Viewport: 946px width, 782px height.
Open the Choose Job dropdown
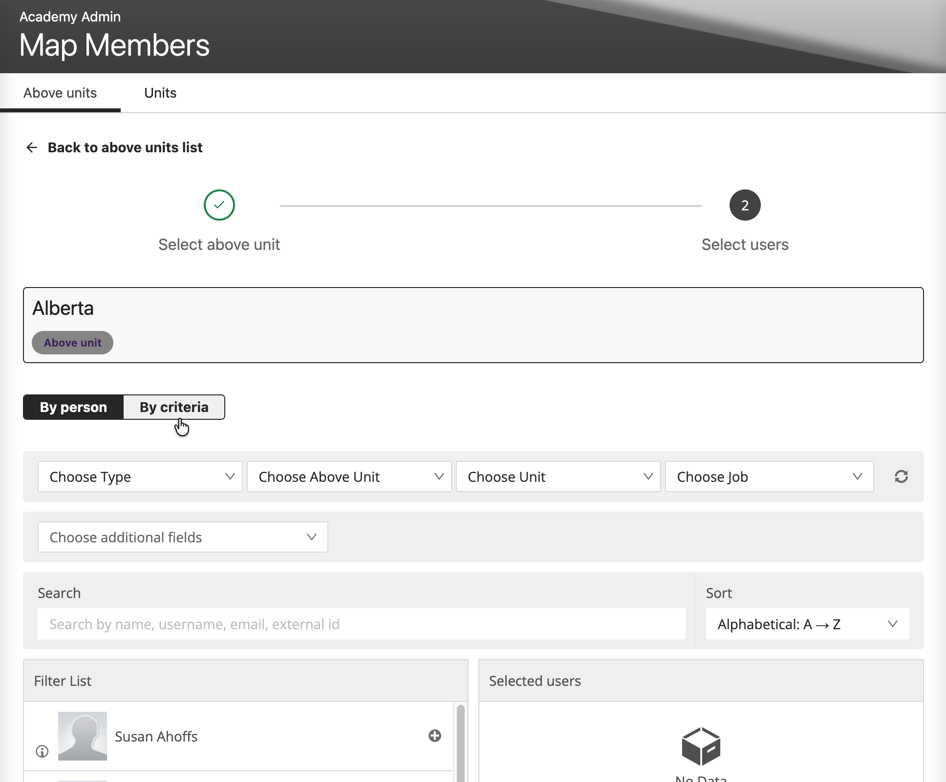[769, 476]
